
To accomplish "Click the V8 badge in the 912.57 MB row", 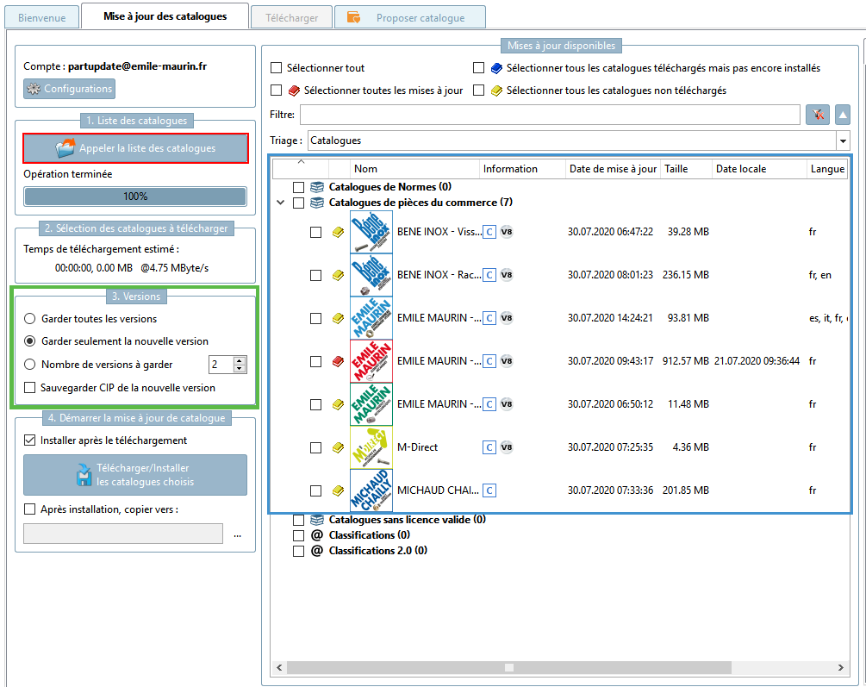I will click(507, 361).
